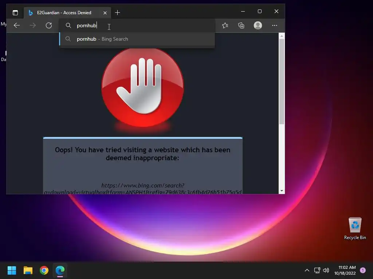Open the clock and date panel
This screenshot has width=373, height=279.
coord(345,270)
